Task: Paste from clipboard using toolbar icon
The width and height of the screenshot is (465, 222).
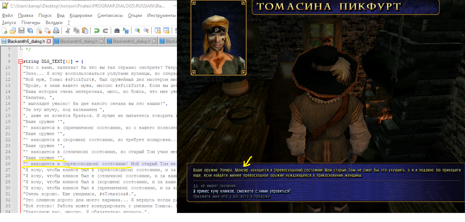Action: (x=85, y=31)
